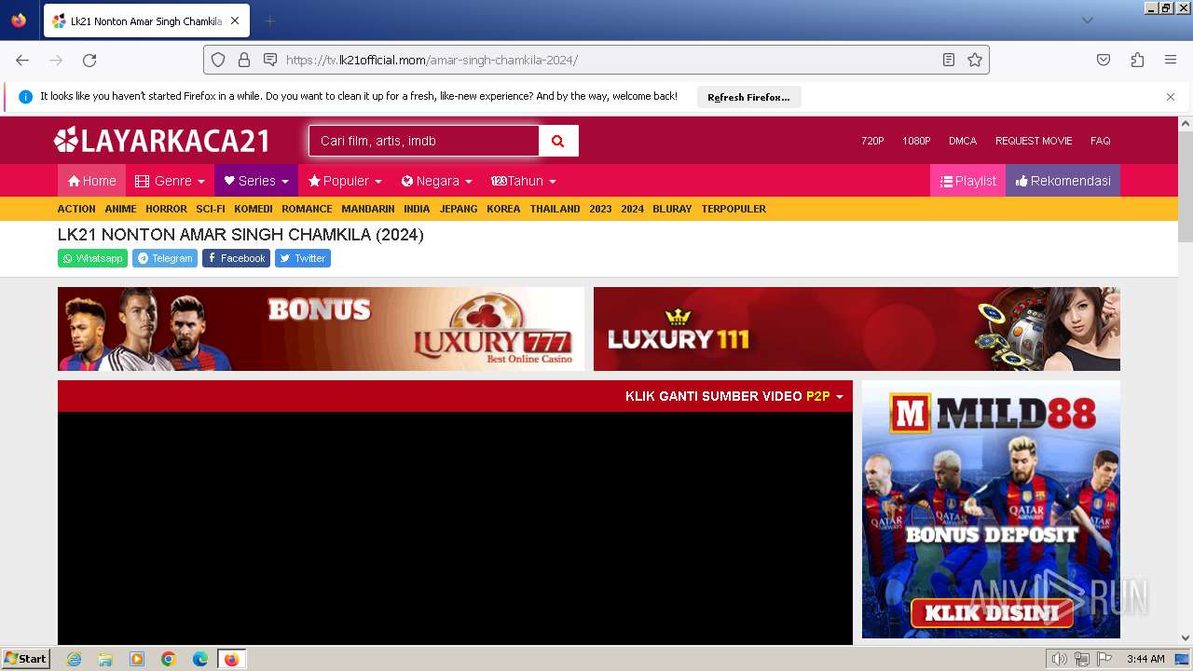Open list all tabs chevron
1193x671 pixels.
point(1087,21)
